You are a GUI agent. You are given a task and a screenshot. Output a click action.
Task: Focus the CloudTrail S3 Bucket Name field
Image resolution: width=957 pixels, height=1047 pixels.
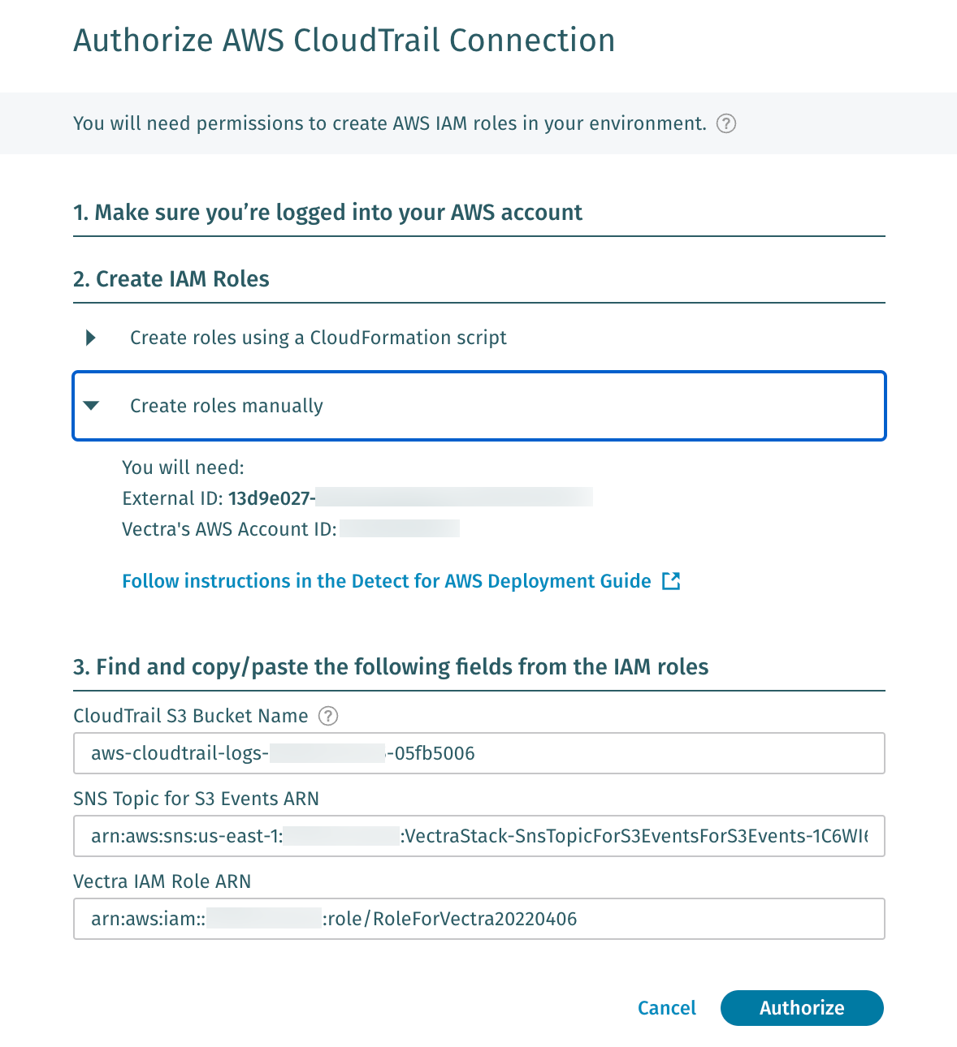point(479,753)
